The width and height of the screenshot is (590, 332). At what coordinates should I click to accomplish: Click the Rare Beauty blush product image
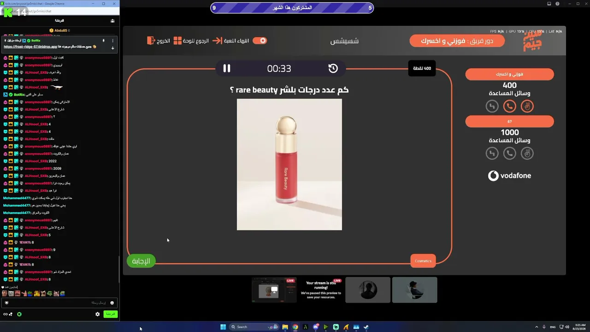[x=289, y=164]
